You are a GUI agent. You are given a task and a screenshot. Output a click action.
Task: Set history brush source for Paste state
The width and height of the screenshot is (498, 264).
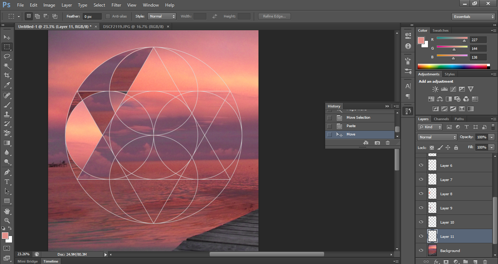[x=330, y=126]
